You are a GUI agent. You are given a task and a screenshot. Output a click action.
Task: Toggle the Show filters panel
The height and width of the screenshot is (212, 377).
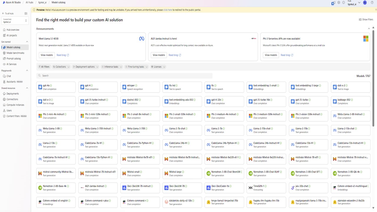[366, 19]
